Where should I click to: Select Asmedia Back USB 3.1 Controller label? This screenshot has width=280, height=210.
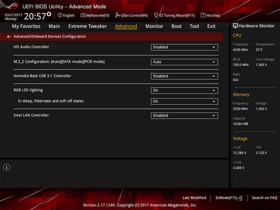42,76
